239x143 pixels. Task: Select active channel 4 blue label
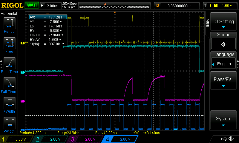point(120,139)
